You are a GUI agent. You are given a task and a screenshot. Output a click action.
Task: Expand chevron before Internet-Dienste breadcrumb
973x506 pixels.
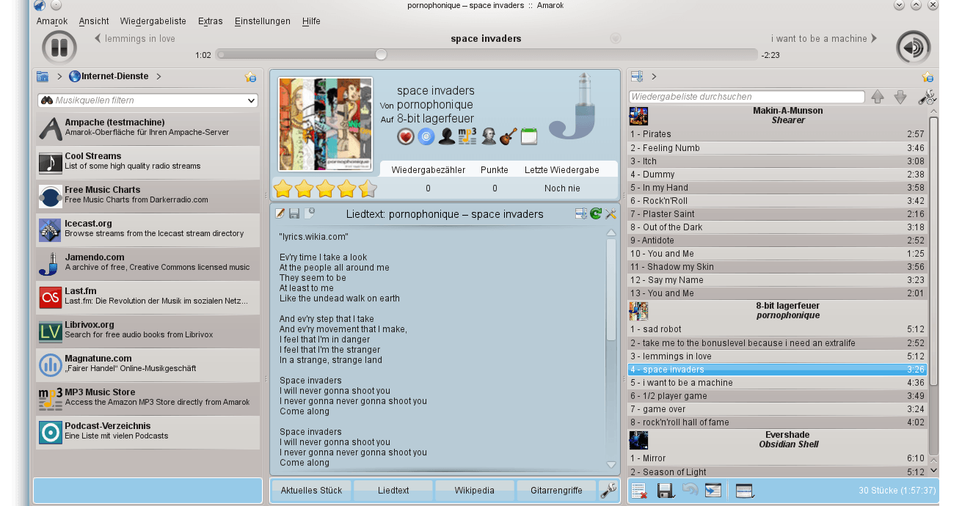tap(59, 76)
